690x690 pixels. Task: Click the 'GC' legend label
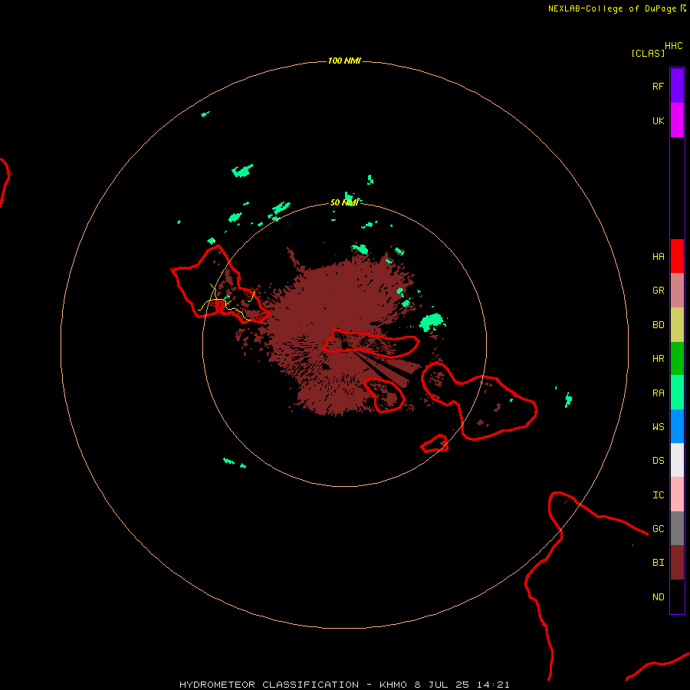click(658, 529)
